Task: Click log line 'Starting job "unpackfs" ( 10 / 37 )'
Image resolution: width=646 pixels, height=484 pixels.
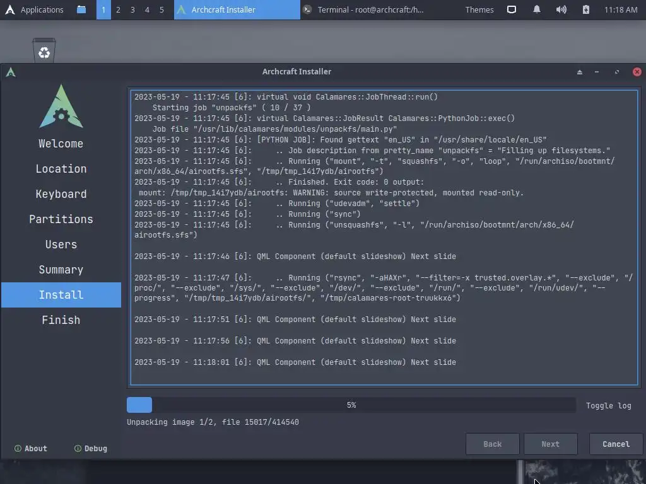Action: pyautogui.click(x=232, y=107)
